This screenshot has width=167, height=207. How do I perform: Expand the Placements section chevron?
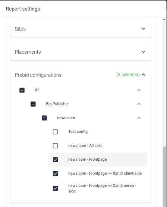pyautogui.click(x=143, y=52)
